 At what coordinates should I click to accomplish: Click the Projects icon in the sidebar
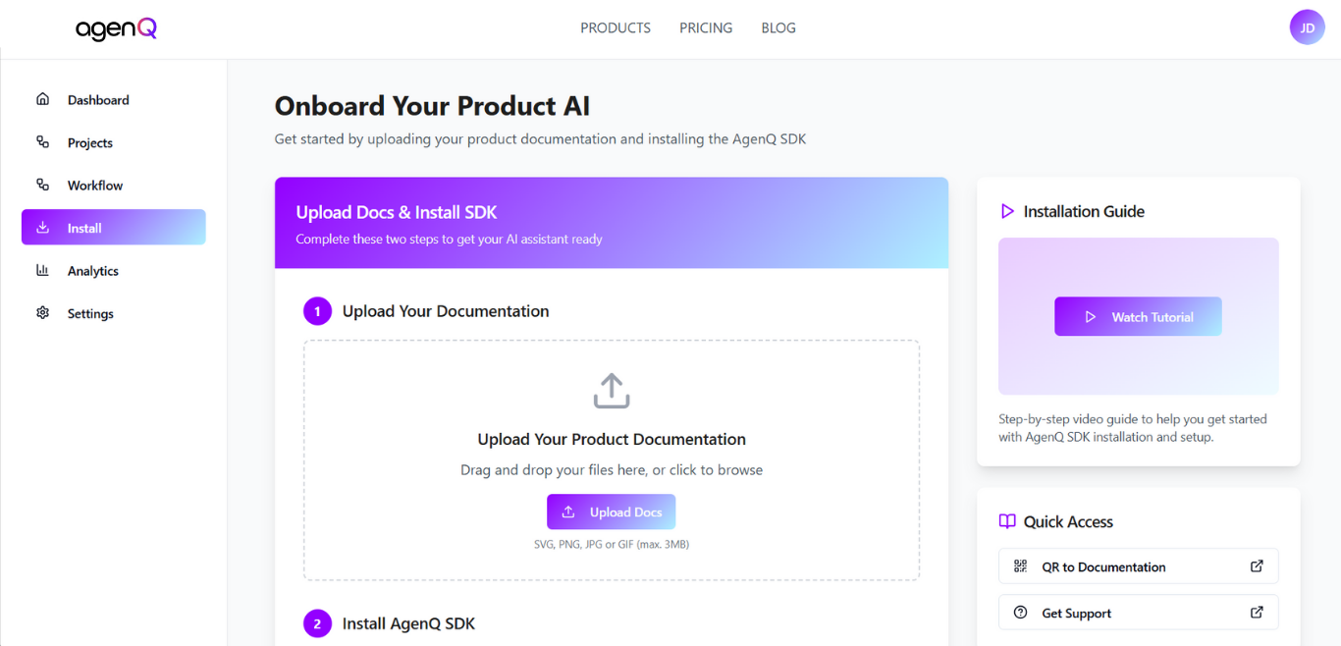point(42,141)
